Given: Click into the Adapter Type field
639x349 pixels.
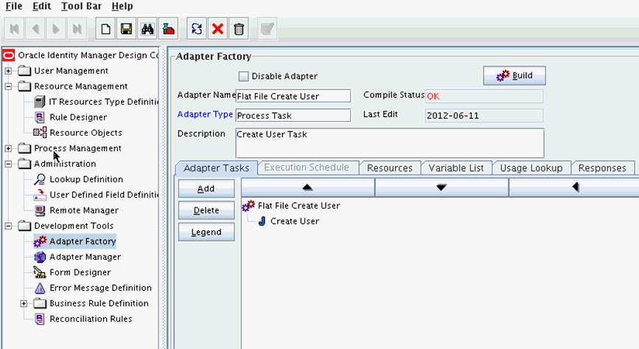Looking at the screenshot, I should (x=293, y=115).
